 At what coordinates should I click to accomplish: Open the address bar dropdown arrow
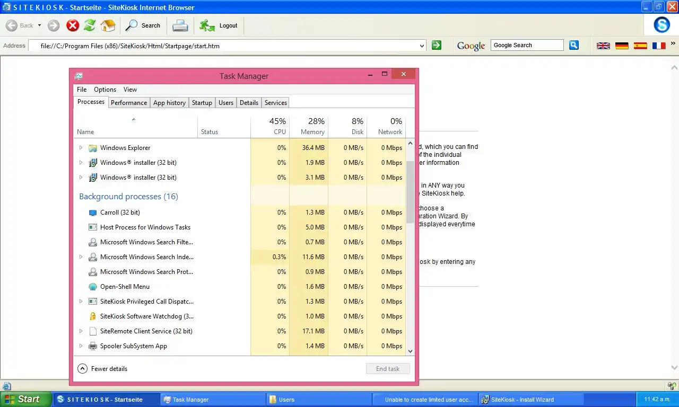(422, 46)
